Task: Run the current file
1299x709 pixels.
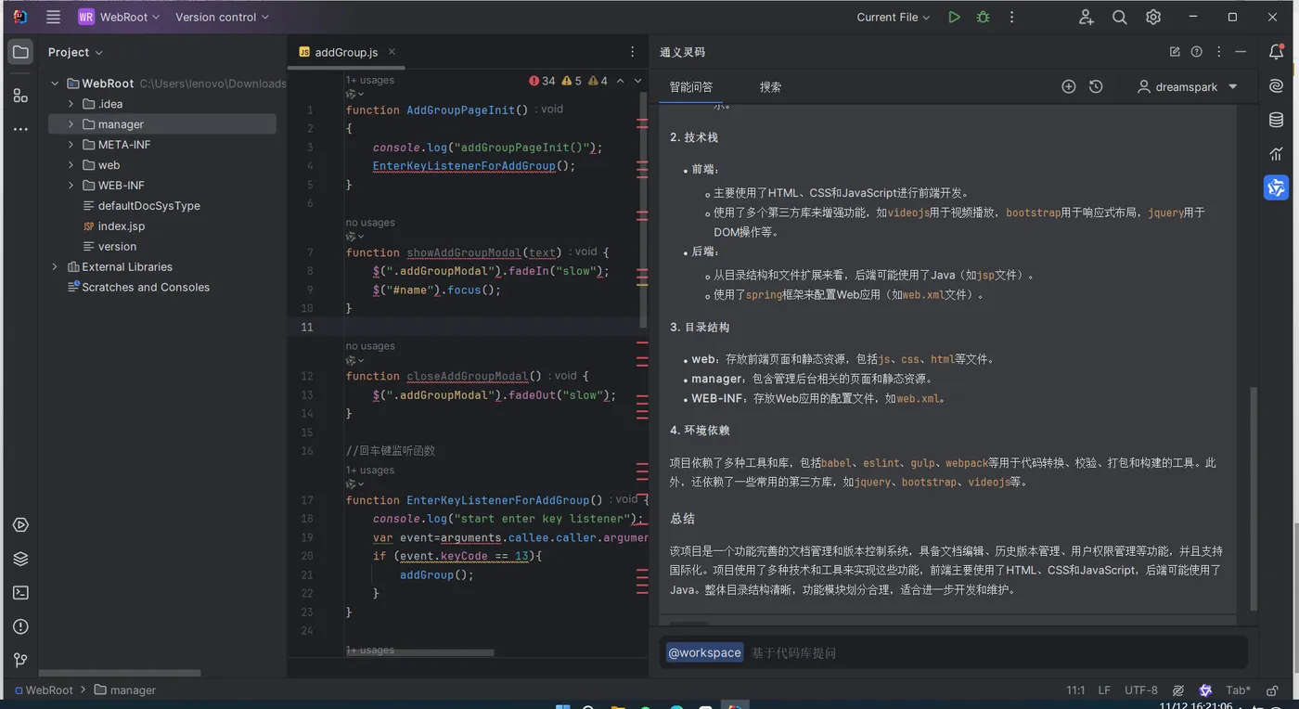Action: (x=954, y=17)
